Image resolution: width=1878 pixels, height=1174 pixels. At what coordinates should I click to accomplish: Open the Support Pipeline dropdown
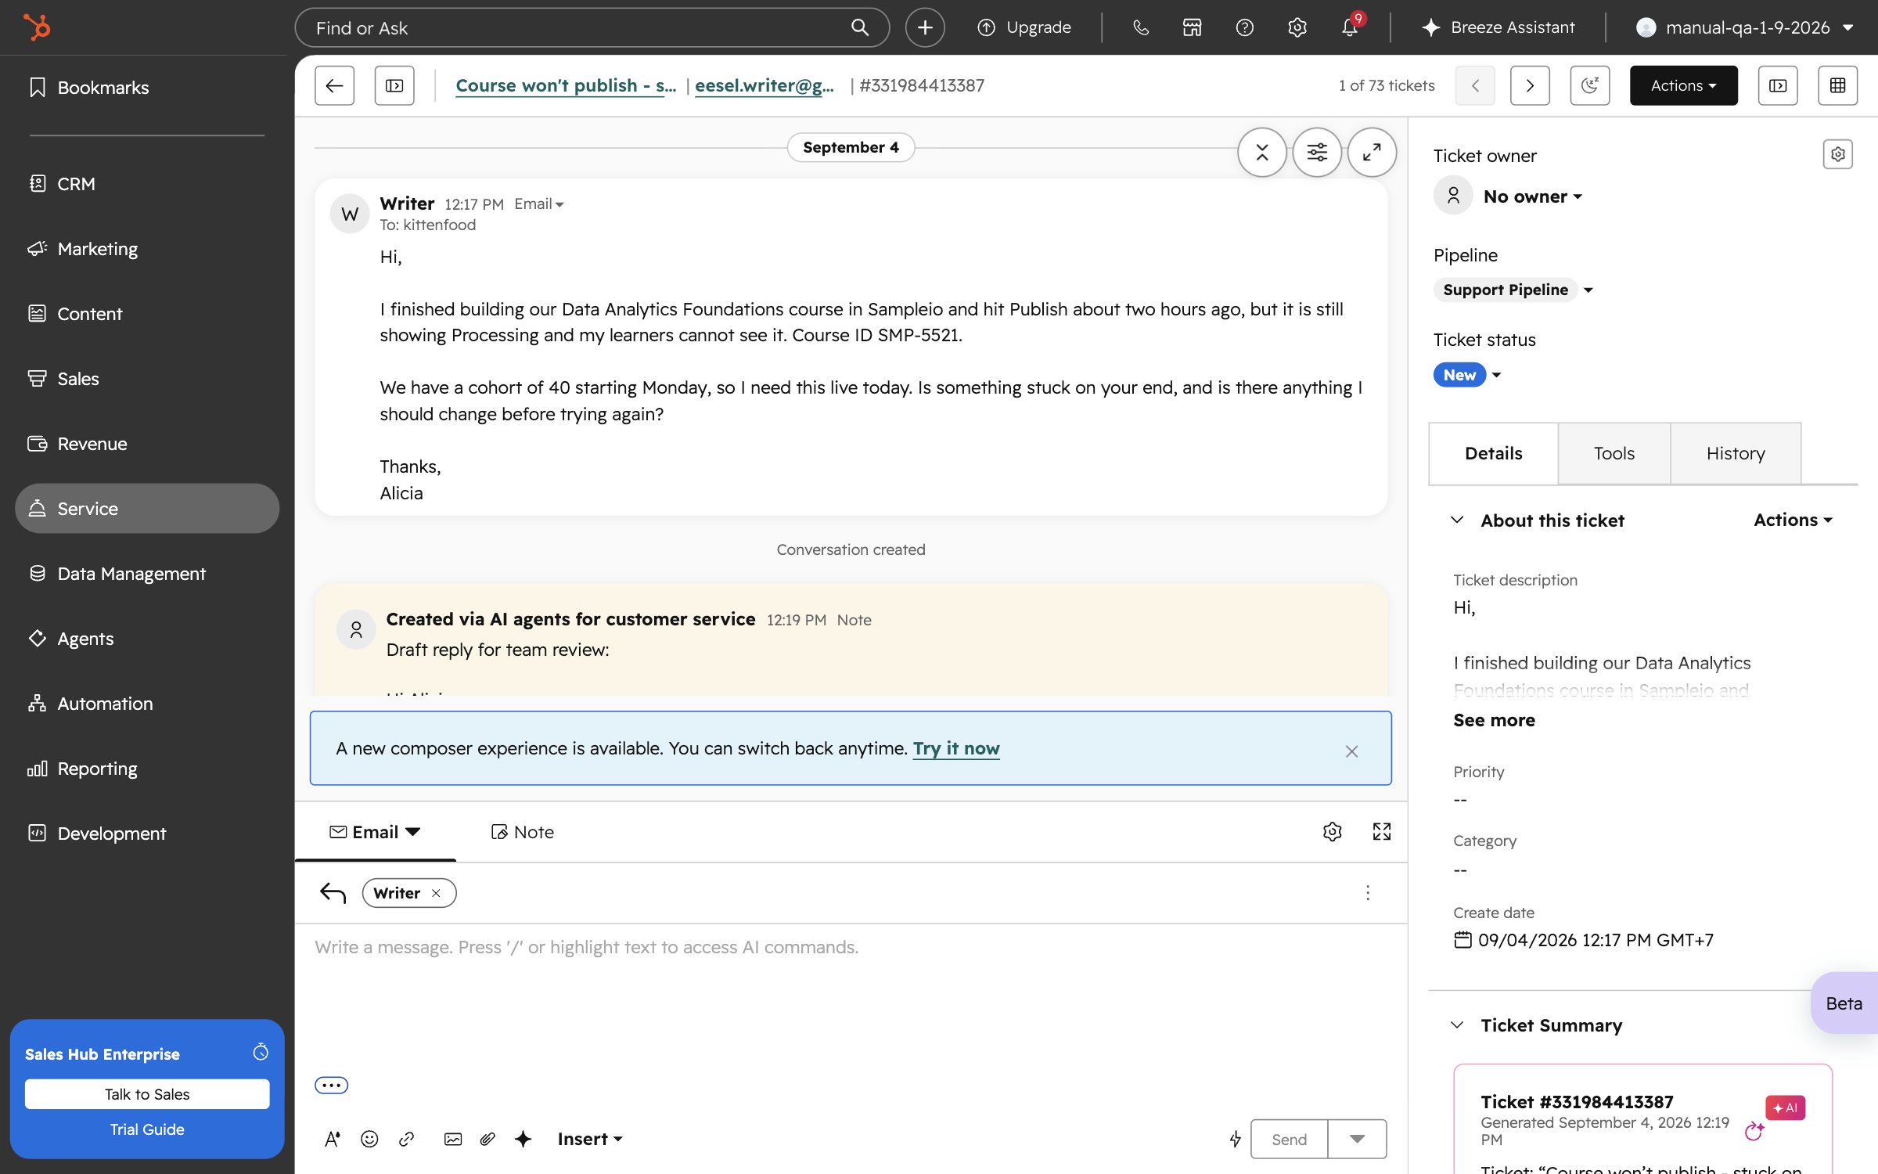pyautogui.click(x=1514, y=290)
